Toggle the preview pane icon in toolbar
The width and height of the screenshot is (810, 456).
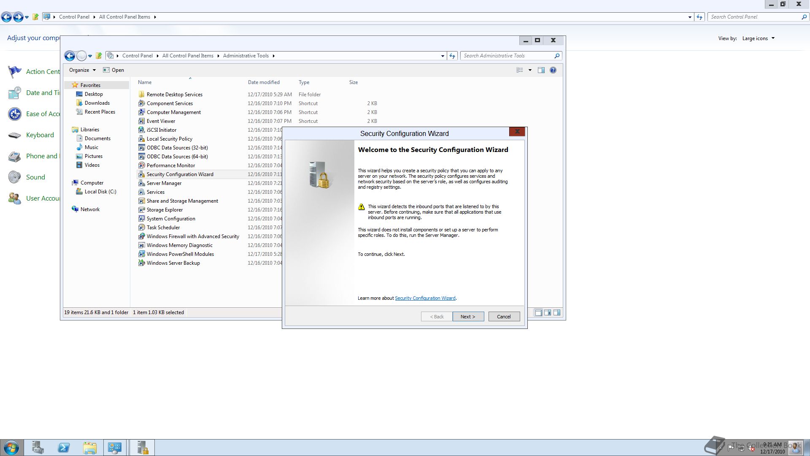[x=541, y=70]
